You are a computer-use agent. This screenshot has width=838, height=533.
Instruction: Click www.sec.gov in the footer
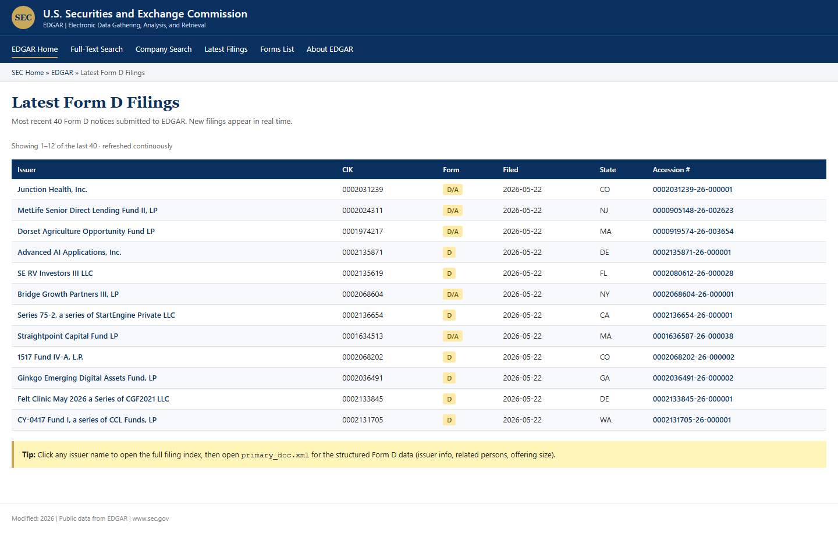click(151, 518)
